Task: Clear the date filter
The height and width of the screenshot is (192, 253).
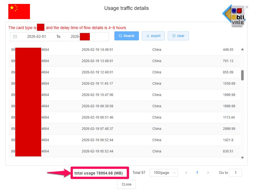Action: tap(178, 36)
